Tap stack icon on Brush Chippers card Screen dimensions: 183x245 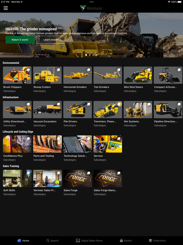(28, 70)
